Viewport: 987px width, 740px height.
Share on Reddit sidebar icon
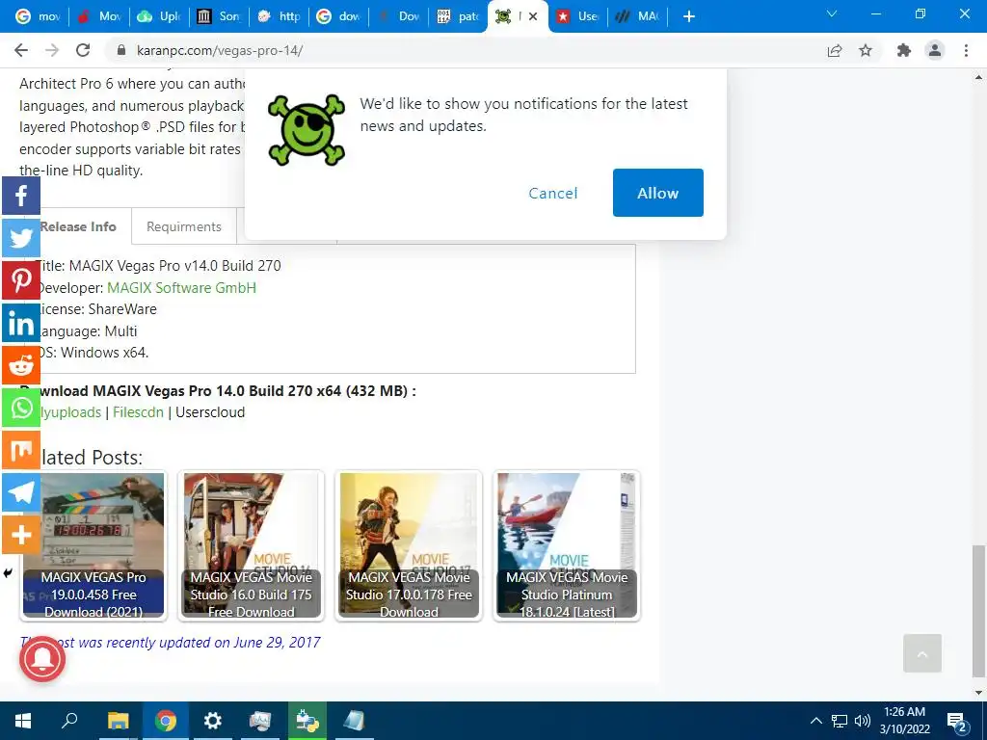(21, 365)
